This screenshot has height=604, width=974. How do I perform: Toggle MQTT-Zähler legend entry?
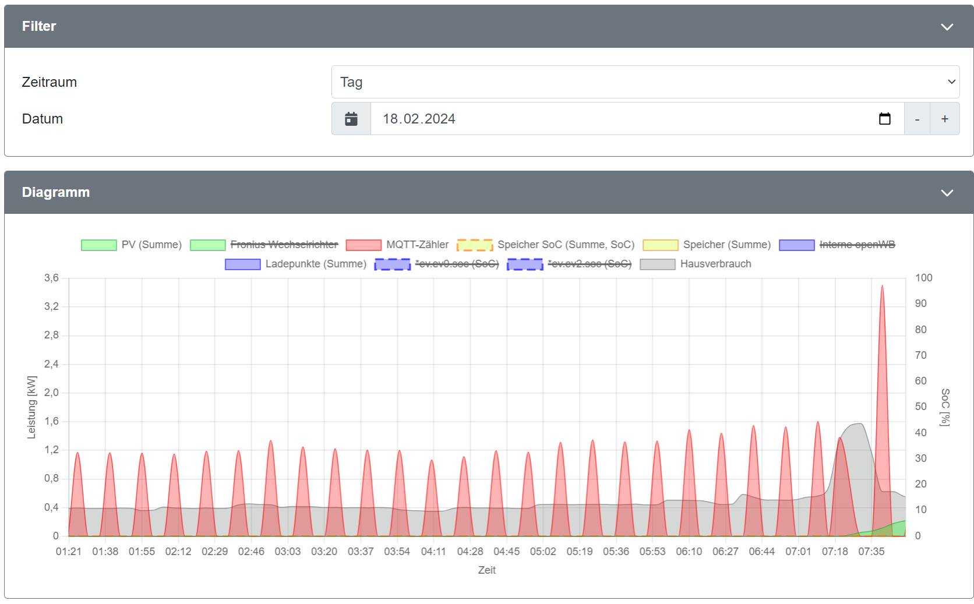point(397,245)
